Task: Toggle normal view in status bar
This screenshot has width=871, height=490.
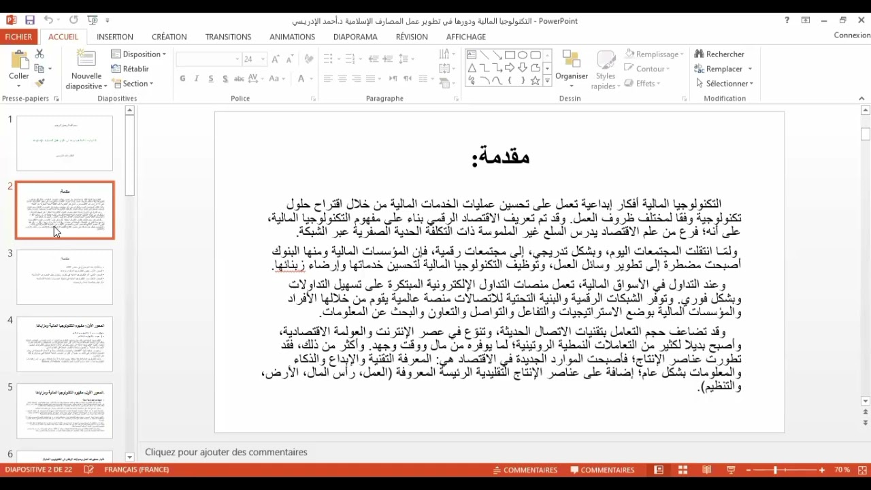Action: [x=659, y=470]
